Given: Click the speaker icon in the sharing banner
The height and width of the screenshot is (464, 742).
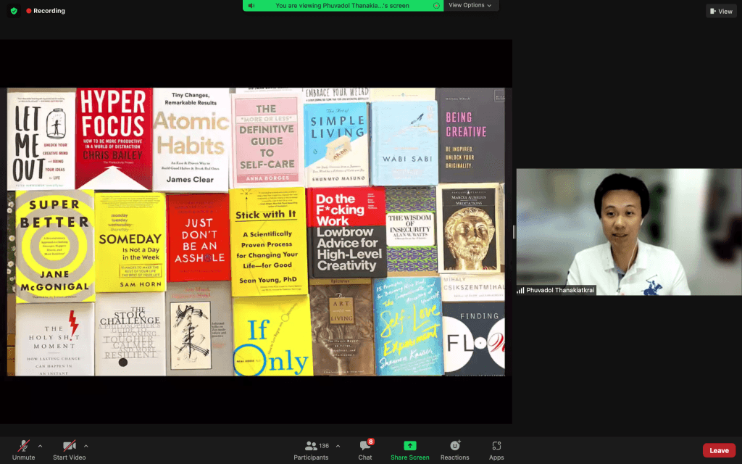Looking at the screenshot, I should pyautogui.click(x=251, y=6).
